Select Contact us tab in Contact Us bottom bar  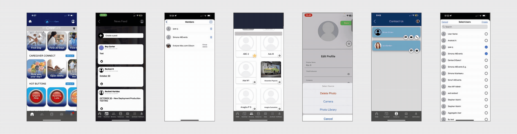(x=396, y=115)
